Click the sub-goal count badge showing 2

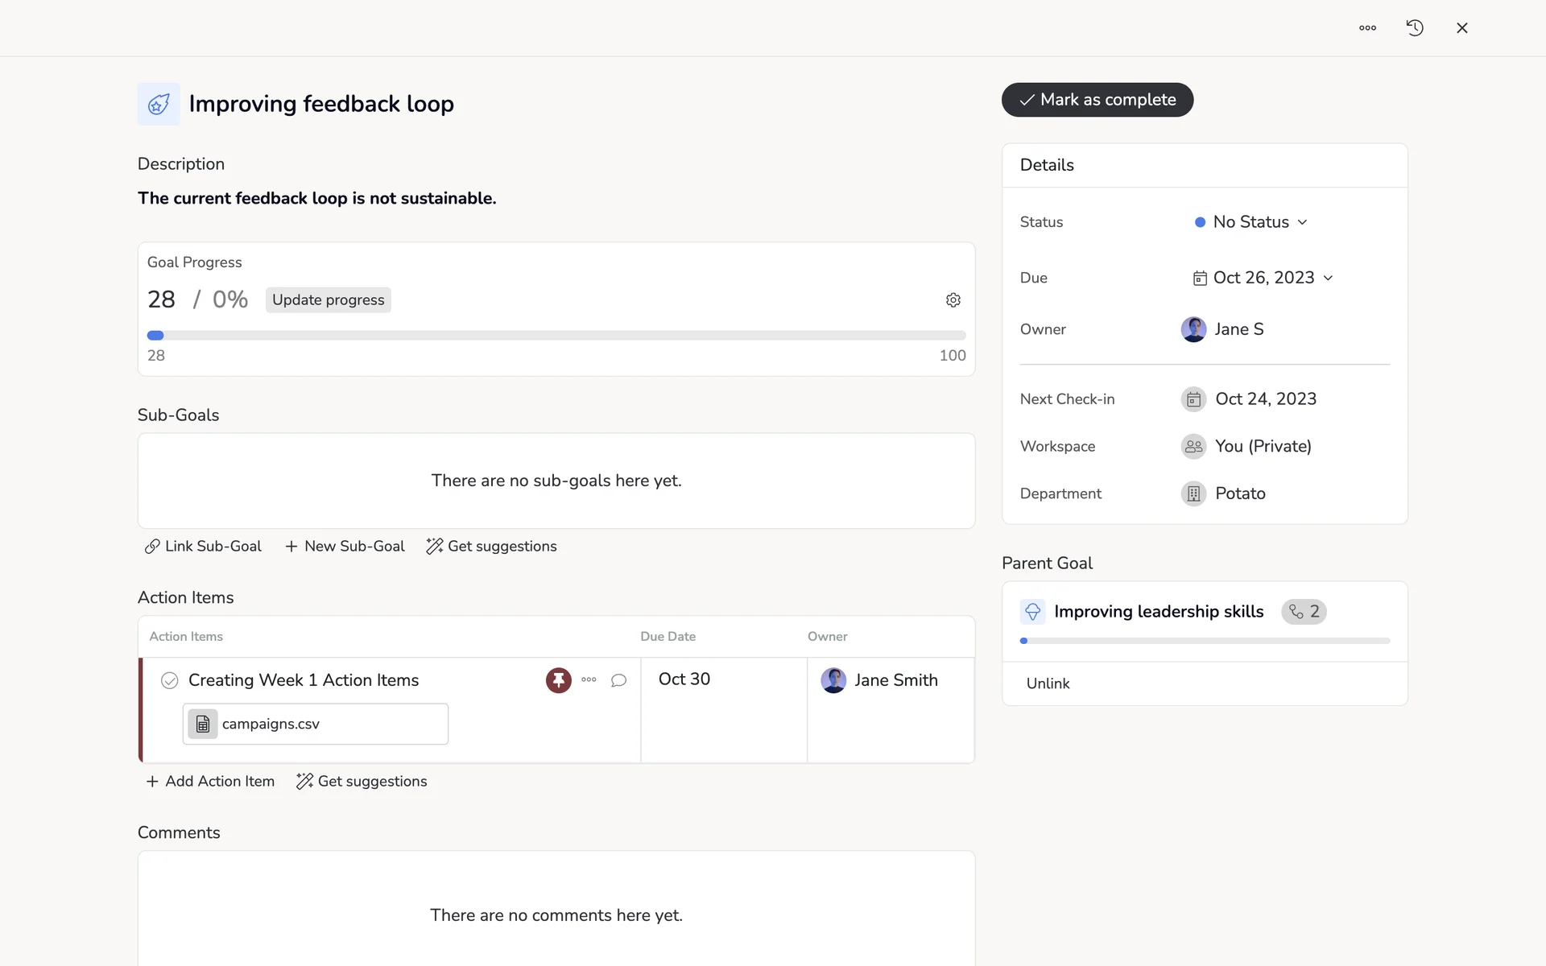coord(1304,612)
